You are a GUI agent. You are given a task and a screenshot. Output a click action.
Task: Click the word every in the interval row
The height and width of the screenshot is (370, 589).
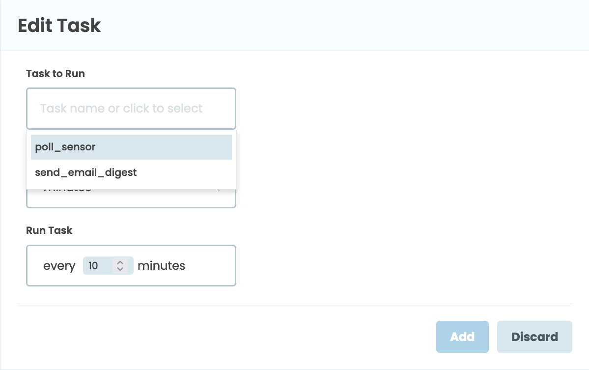tap(59, 265)
